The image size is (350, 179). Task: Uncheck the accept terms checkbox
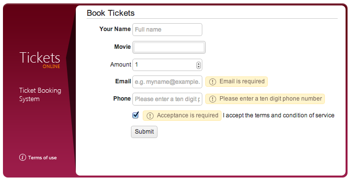[135, 115]
